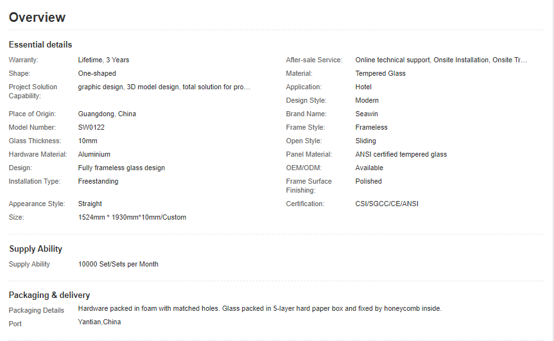This screenshot has height=341, width=554.
Task: Click the 'Guangdong, China' place of origin
Action: click(107, 114)
